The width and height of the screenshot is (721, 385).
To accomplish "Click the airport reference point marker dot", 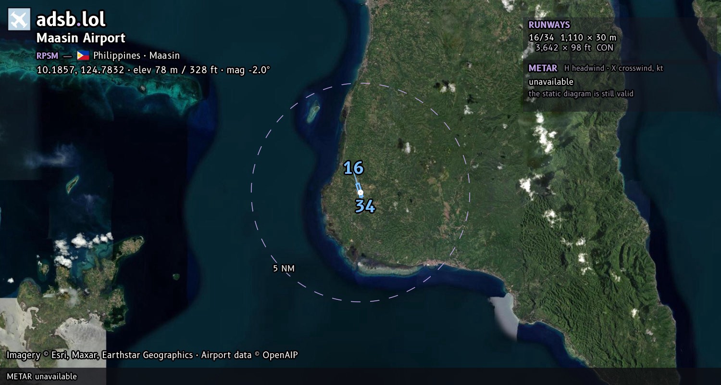I will click(x=360, y=192).
